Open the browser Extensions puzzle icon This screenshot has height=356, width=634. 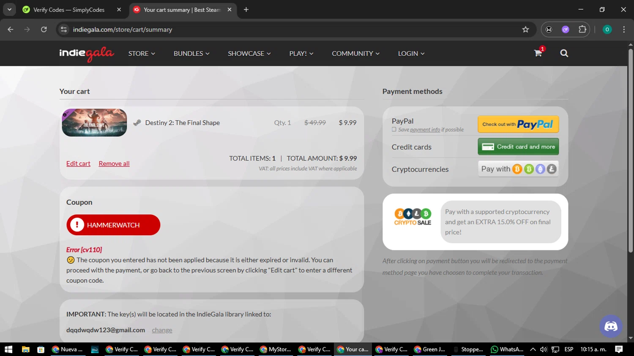[582, 30]
